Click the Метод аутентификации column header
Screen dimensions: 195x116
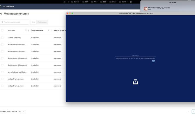(60, 30)
